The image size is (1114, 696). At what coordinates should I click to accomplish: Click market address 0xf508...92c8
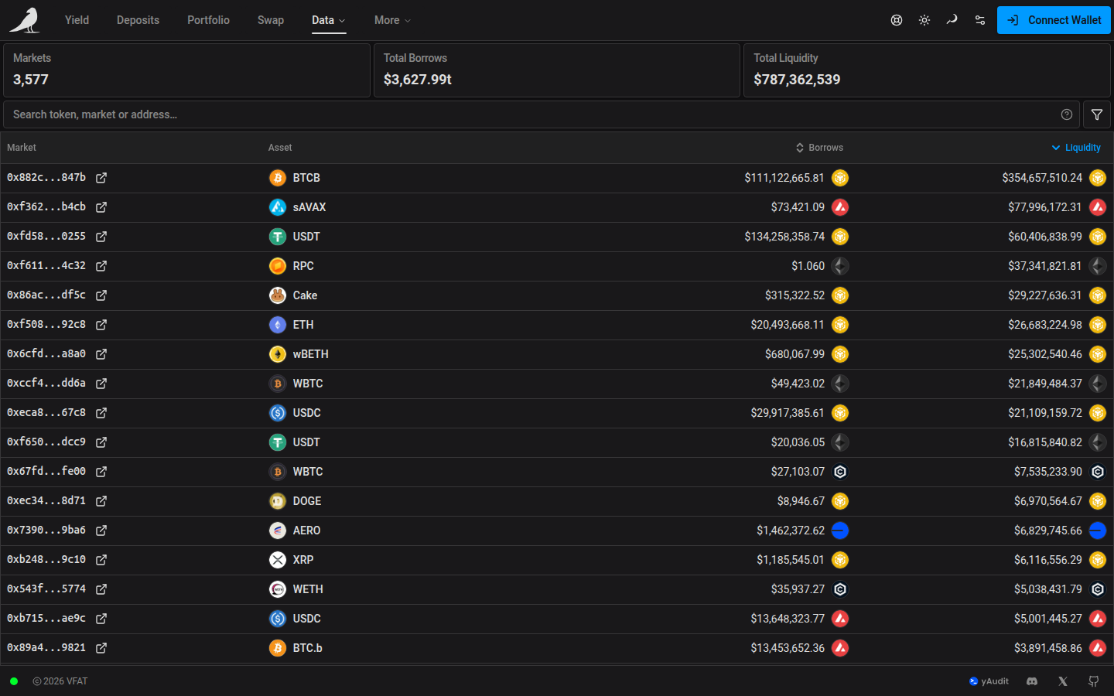point(46,325)
